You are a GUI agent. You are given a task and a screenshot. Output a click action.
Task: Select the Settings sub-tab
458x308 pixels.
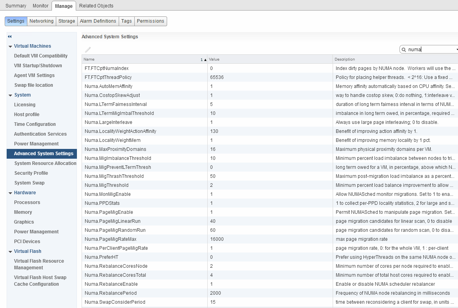coord(16,21)
